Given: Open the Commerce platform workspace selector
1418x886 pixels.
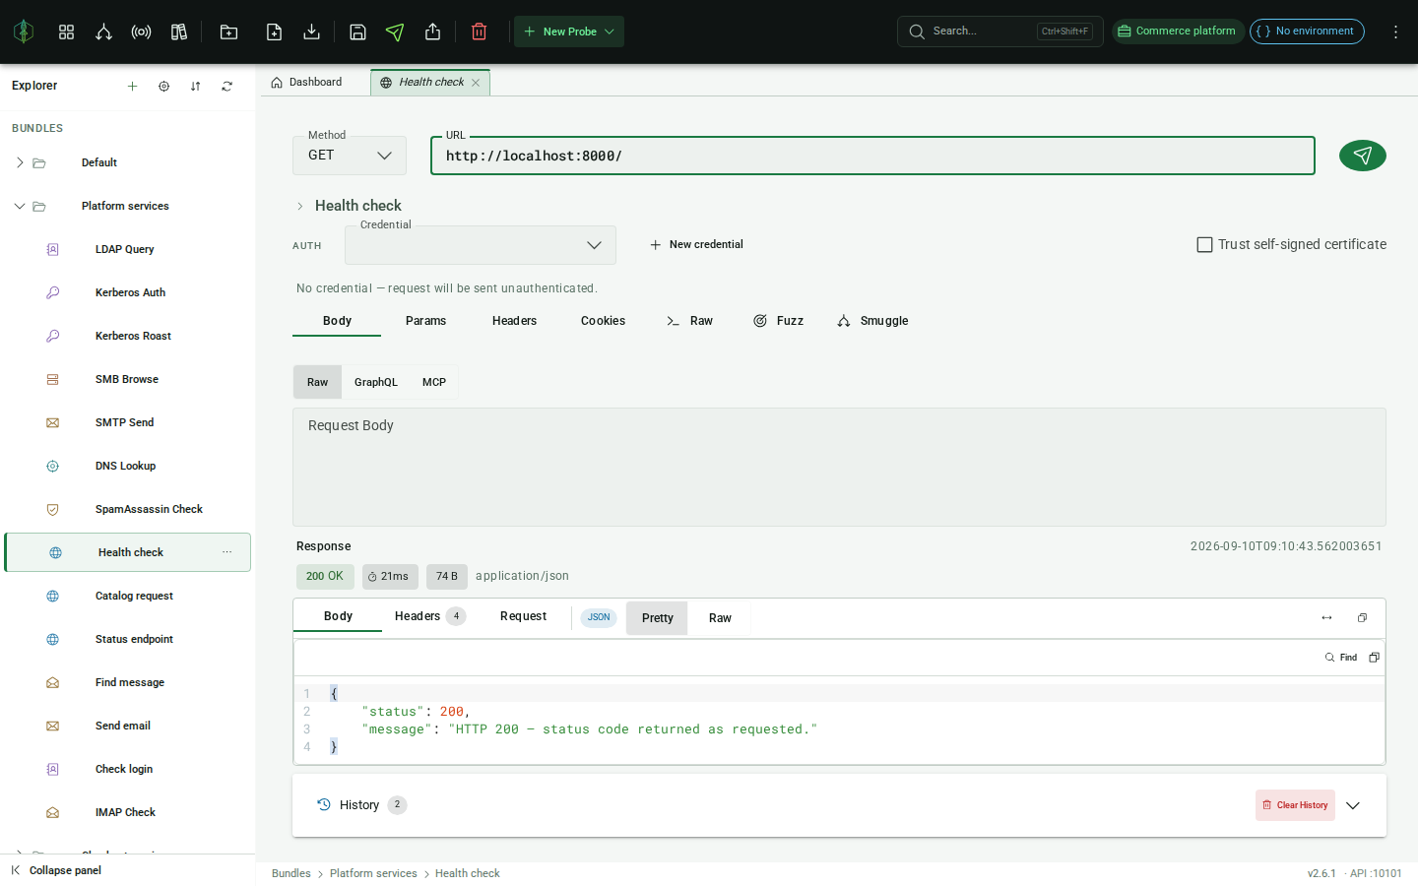Looking at the screenshot, I should click(x=1177, y=32).
